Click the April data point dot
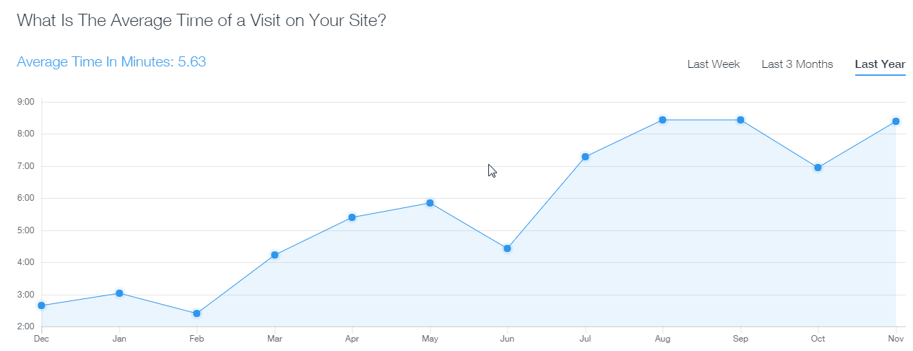Viewport: 913px width, 351px height. [x=352, y=217]
